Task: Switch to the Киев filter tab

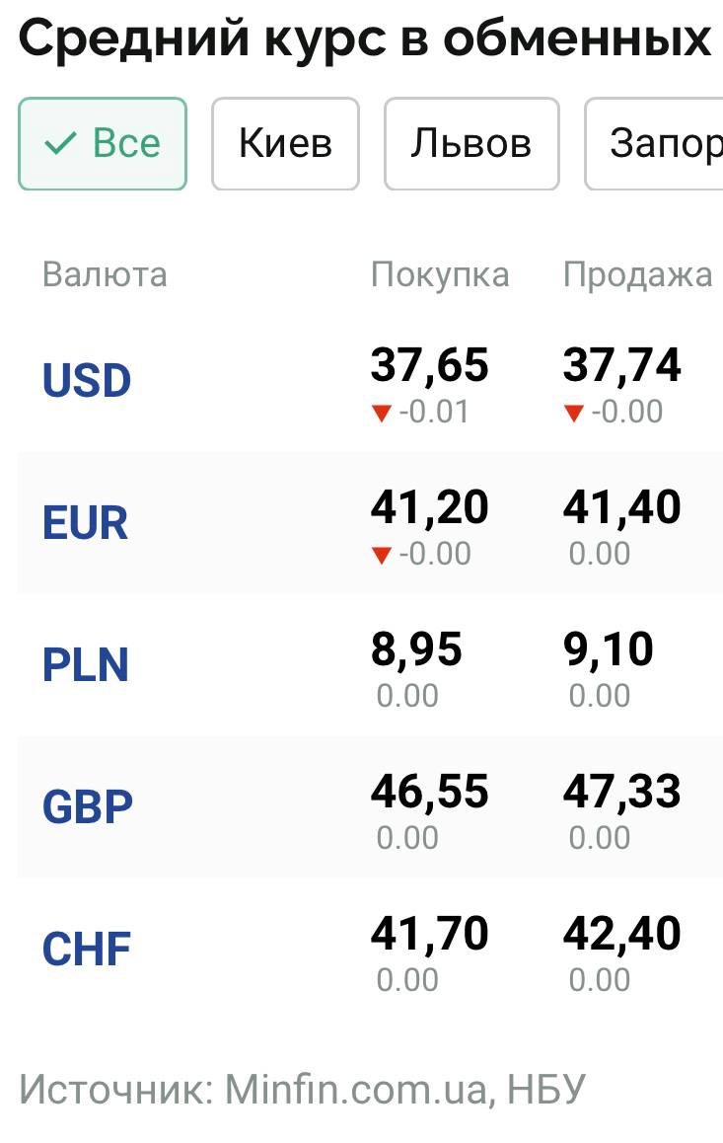Action: click(285, 144)
